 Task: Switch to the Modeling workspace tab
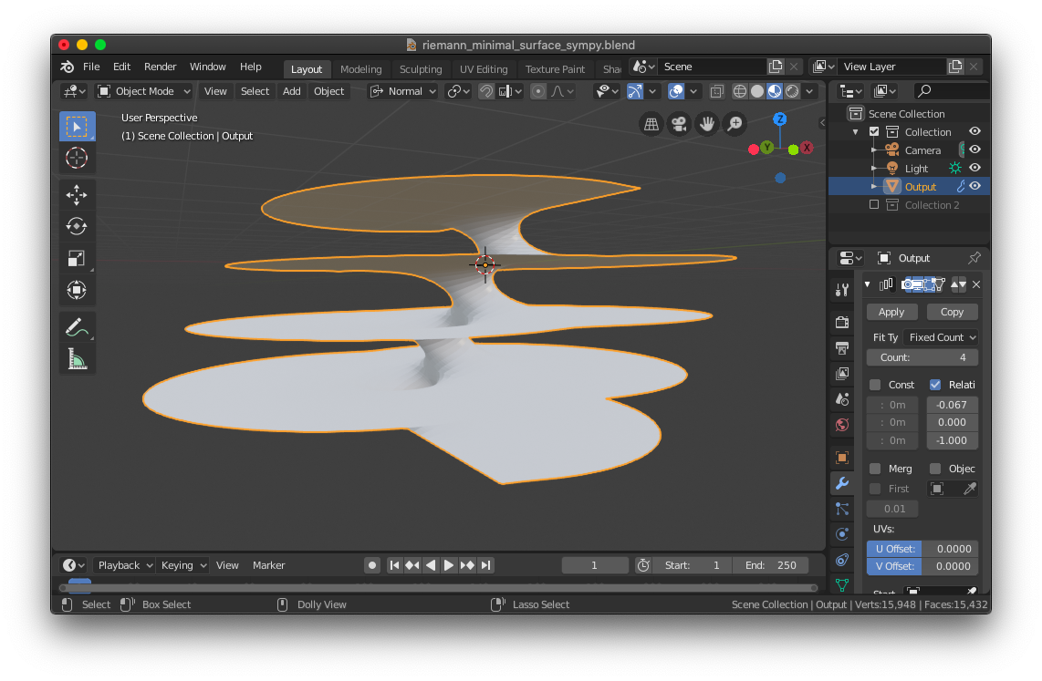(360, 68)
